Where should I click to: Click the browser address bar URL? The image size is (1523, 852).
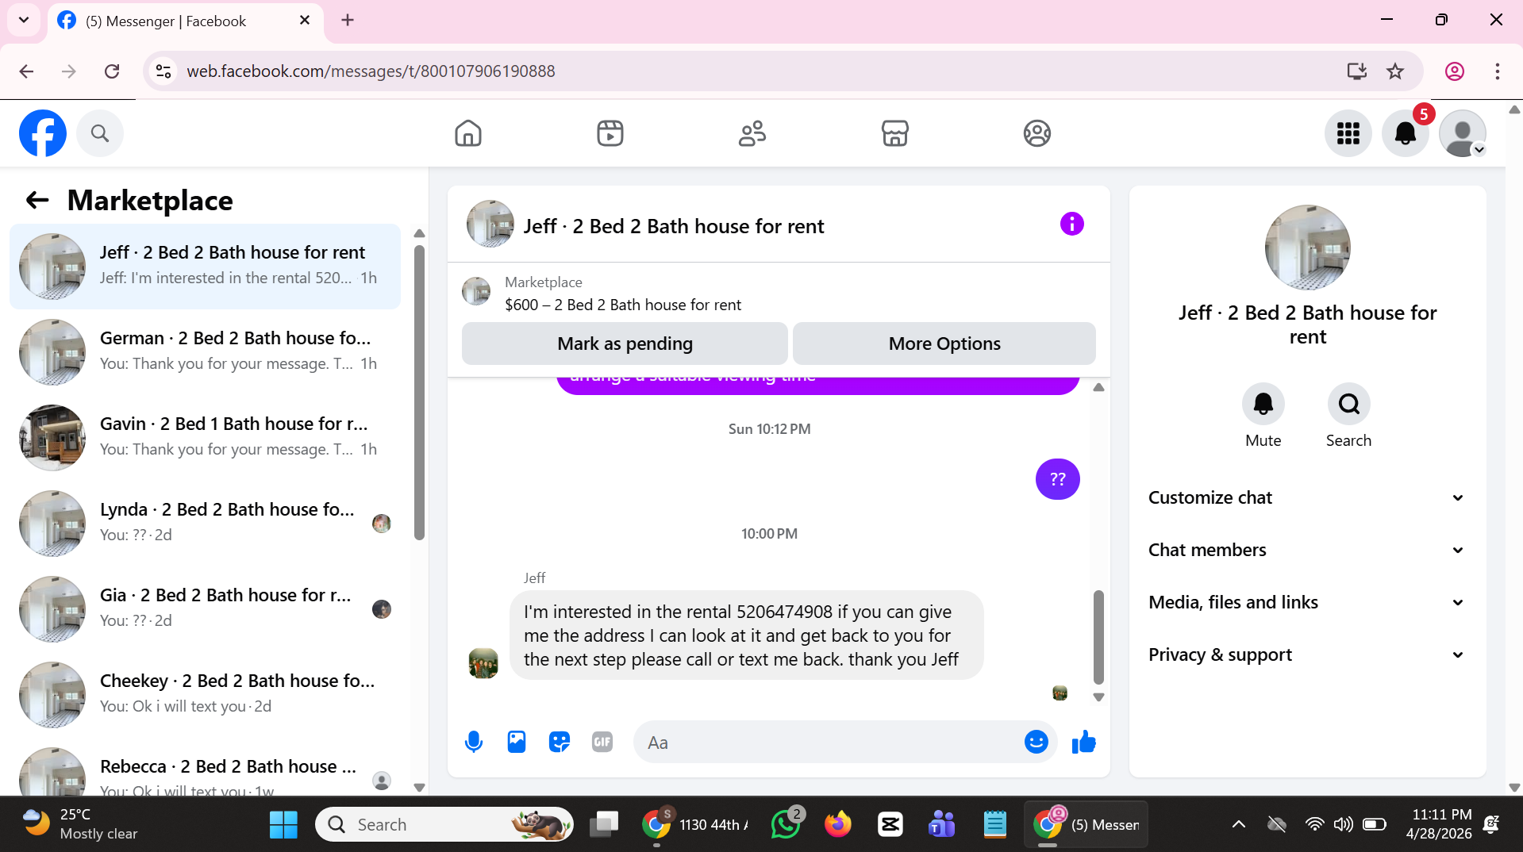point(371,71)
